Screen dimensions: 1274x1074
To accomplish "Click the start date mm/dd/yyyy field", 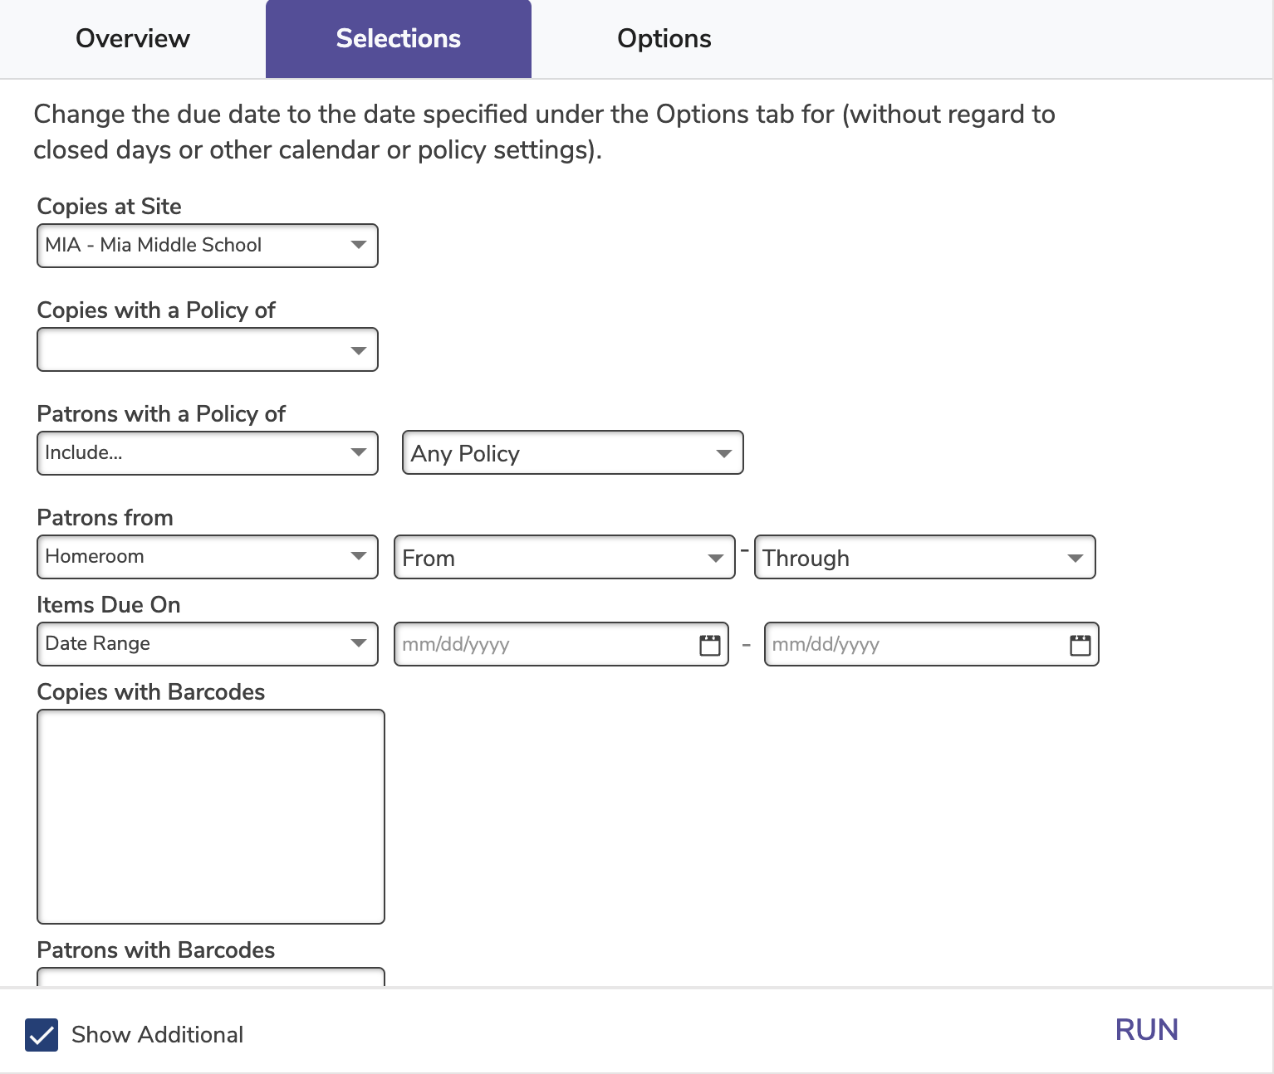I will [x=544, y=645].
